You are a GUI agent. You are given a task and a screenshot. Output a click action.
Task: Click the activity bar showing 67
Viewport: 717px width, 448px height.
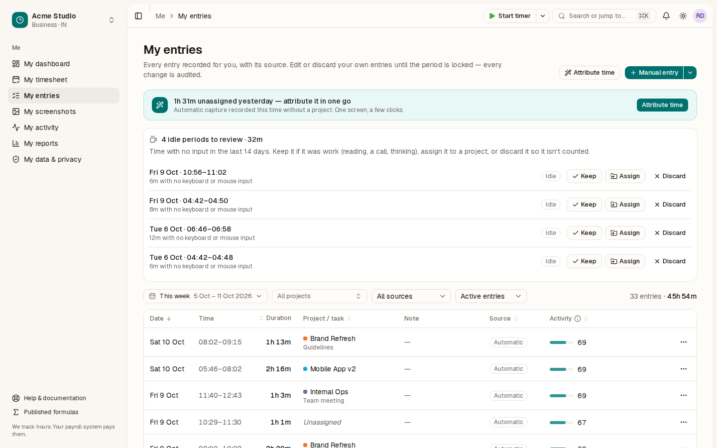click(x=562, y=423)
